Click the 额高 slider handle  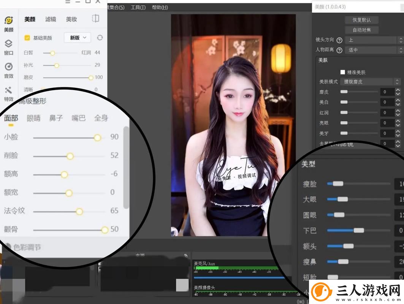tap(64, 175)
